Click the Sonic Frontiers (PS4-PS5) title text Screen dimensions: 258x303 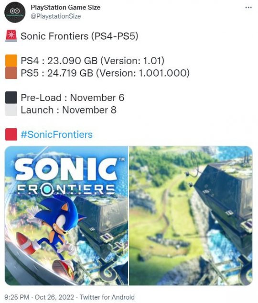click(79, 36)
